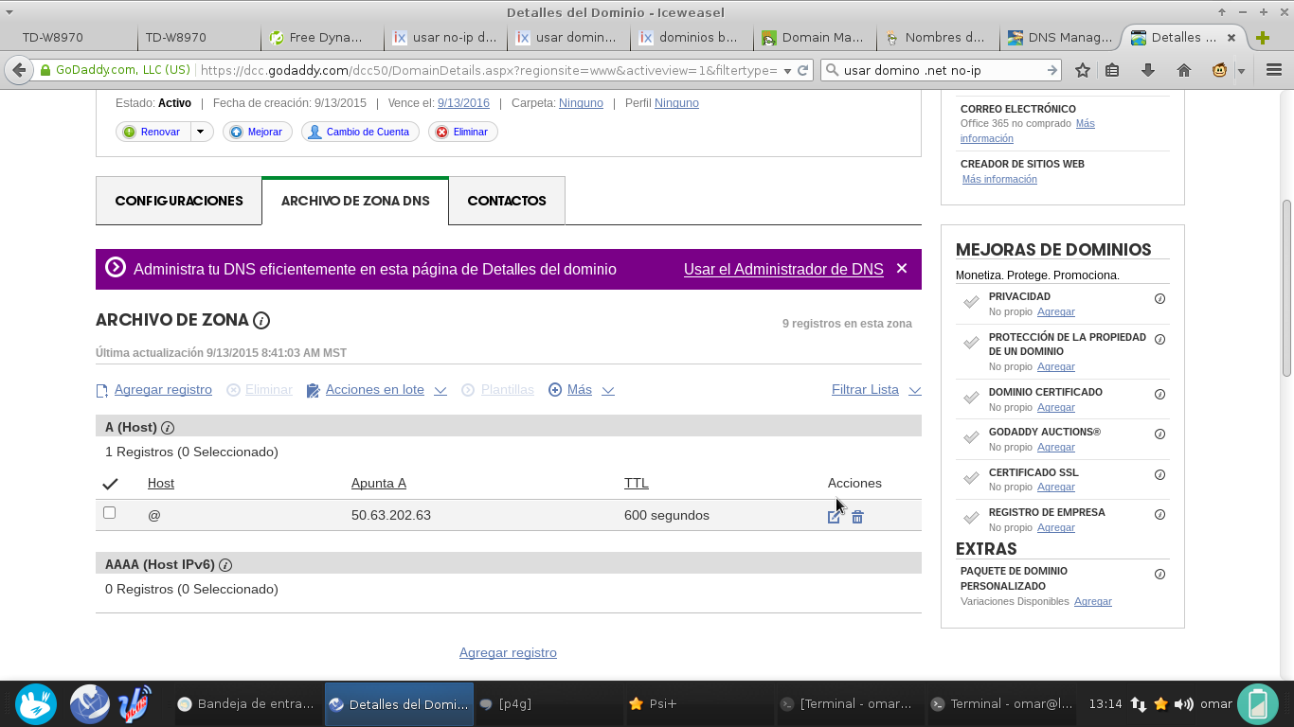Click the Ninguno link next to Carpeta

coord(581,102)
